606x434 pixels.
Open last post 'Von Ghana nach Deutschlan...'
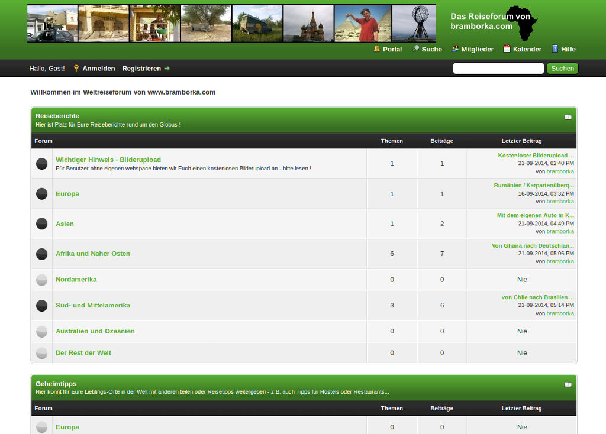533,245
